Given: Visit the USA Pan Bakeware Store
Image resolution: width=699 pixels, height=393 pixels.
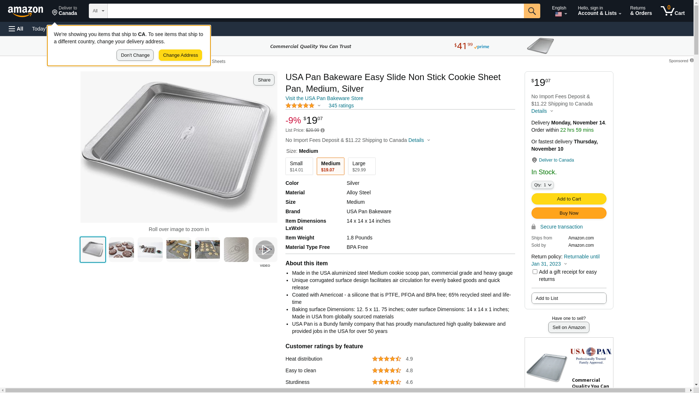Looking at the screenshot, I should (324, 98).
